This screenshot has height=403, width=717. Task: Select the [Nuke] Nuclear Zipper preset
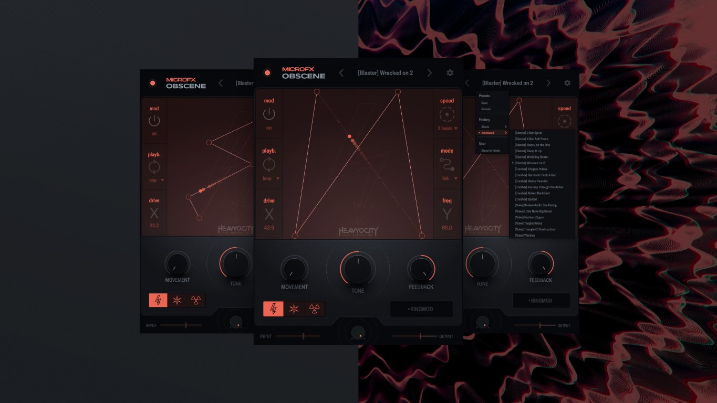coord(529,217)
